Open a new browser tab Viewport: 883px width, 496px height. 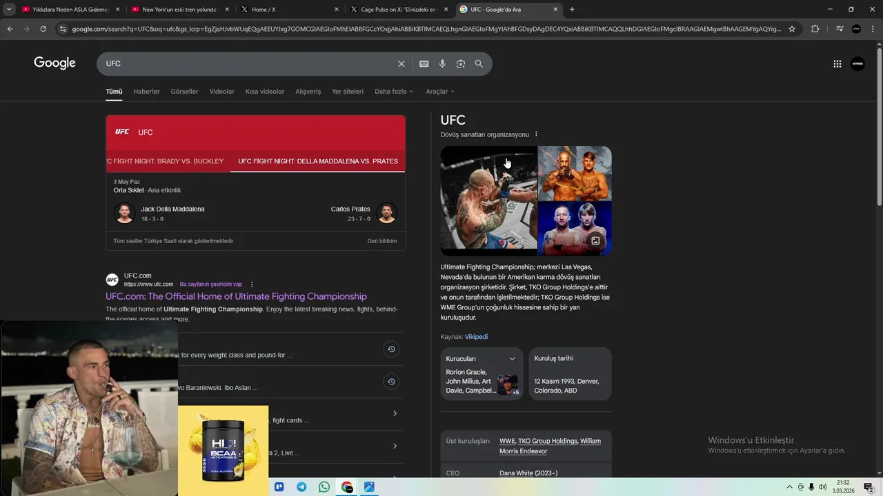(x=572, y=10)
